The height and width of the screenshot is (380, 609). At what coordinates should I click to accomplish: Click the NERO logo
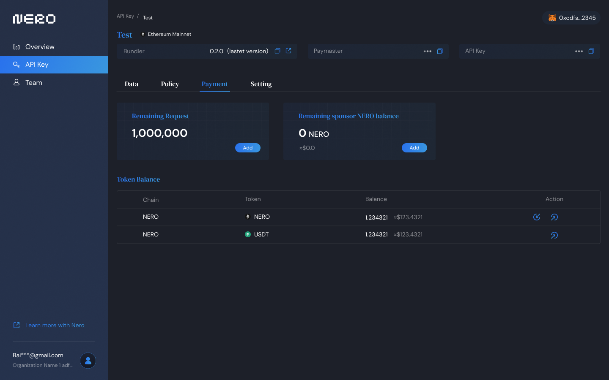(34, 19)
